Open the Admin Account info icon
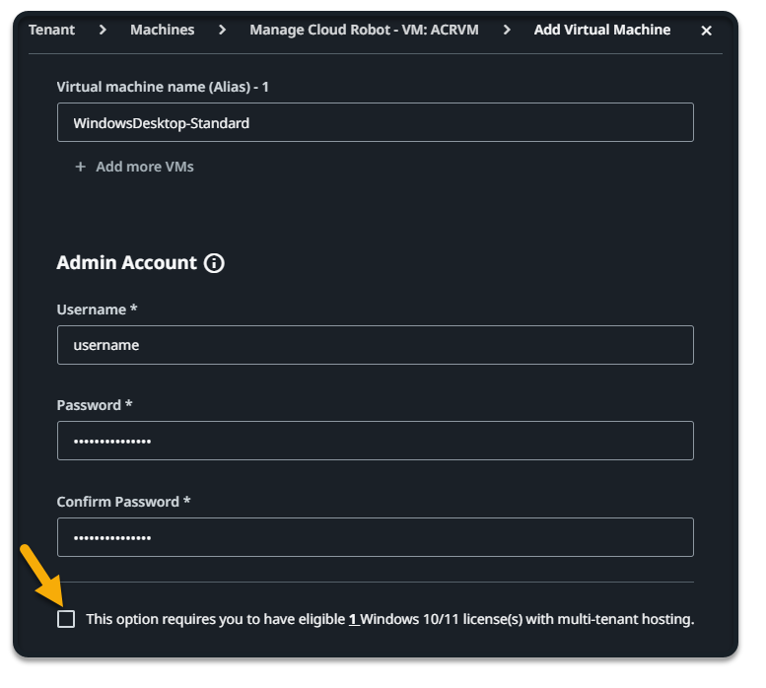This screenshot has width=766, height=688. [214, 263]
